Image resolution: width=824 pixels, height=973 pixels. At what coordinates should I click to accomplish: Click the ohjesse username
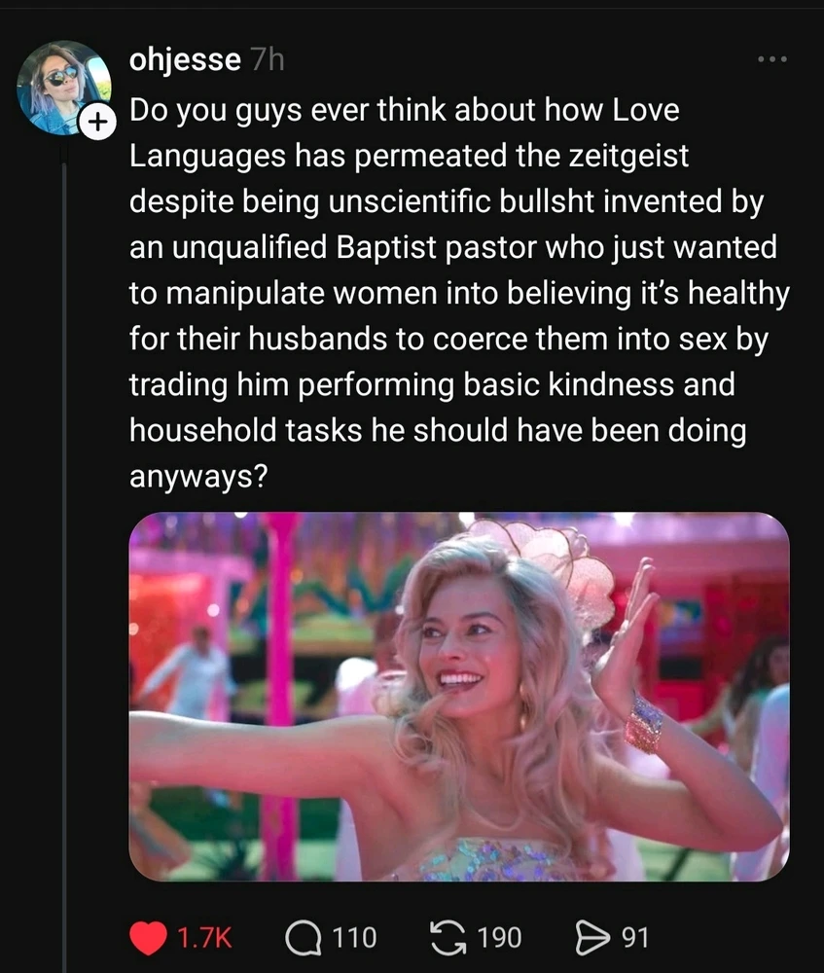click(185, 60)
